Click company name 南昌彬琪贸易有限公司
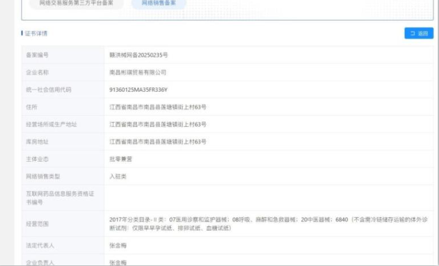Screen dimensions: 439x266 tap(137, 72)
